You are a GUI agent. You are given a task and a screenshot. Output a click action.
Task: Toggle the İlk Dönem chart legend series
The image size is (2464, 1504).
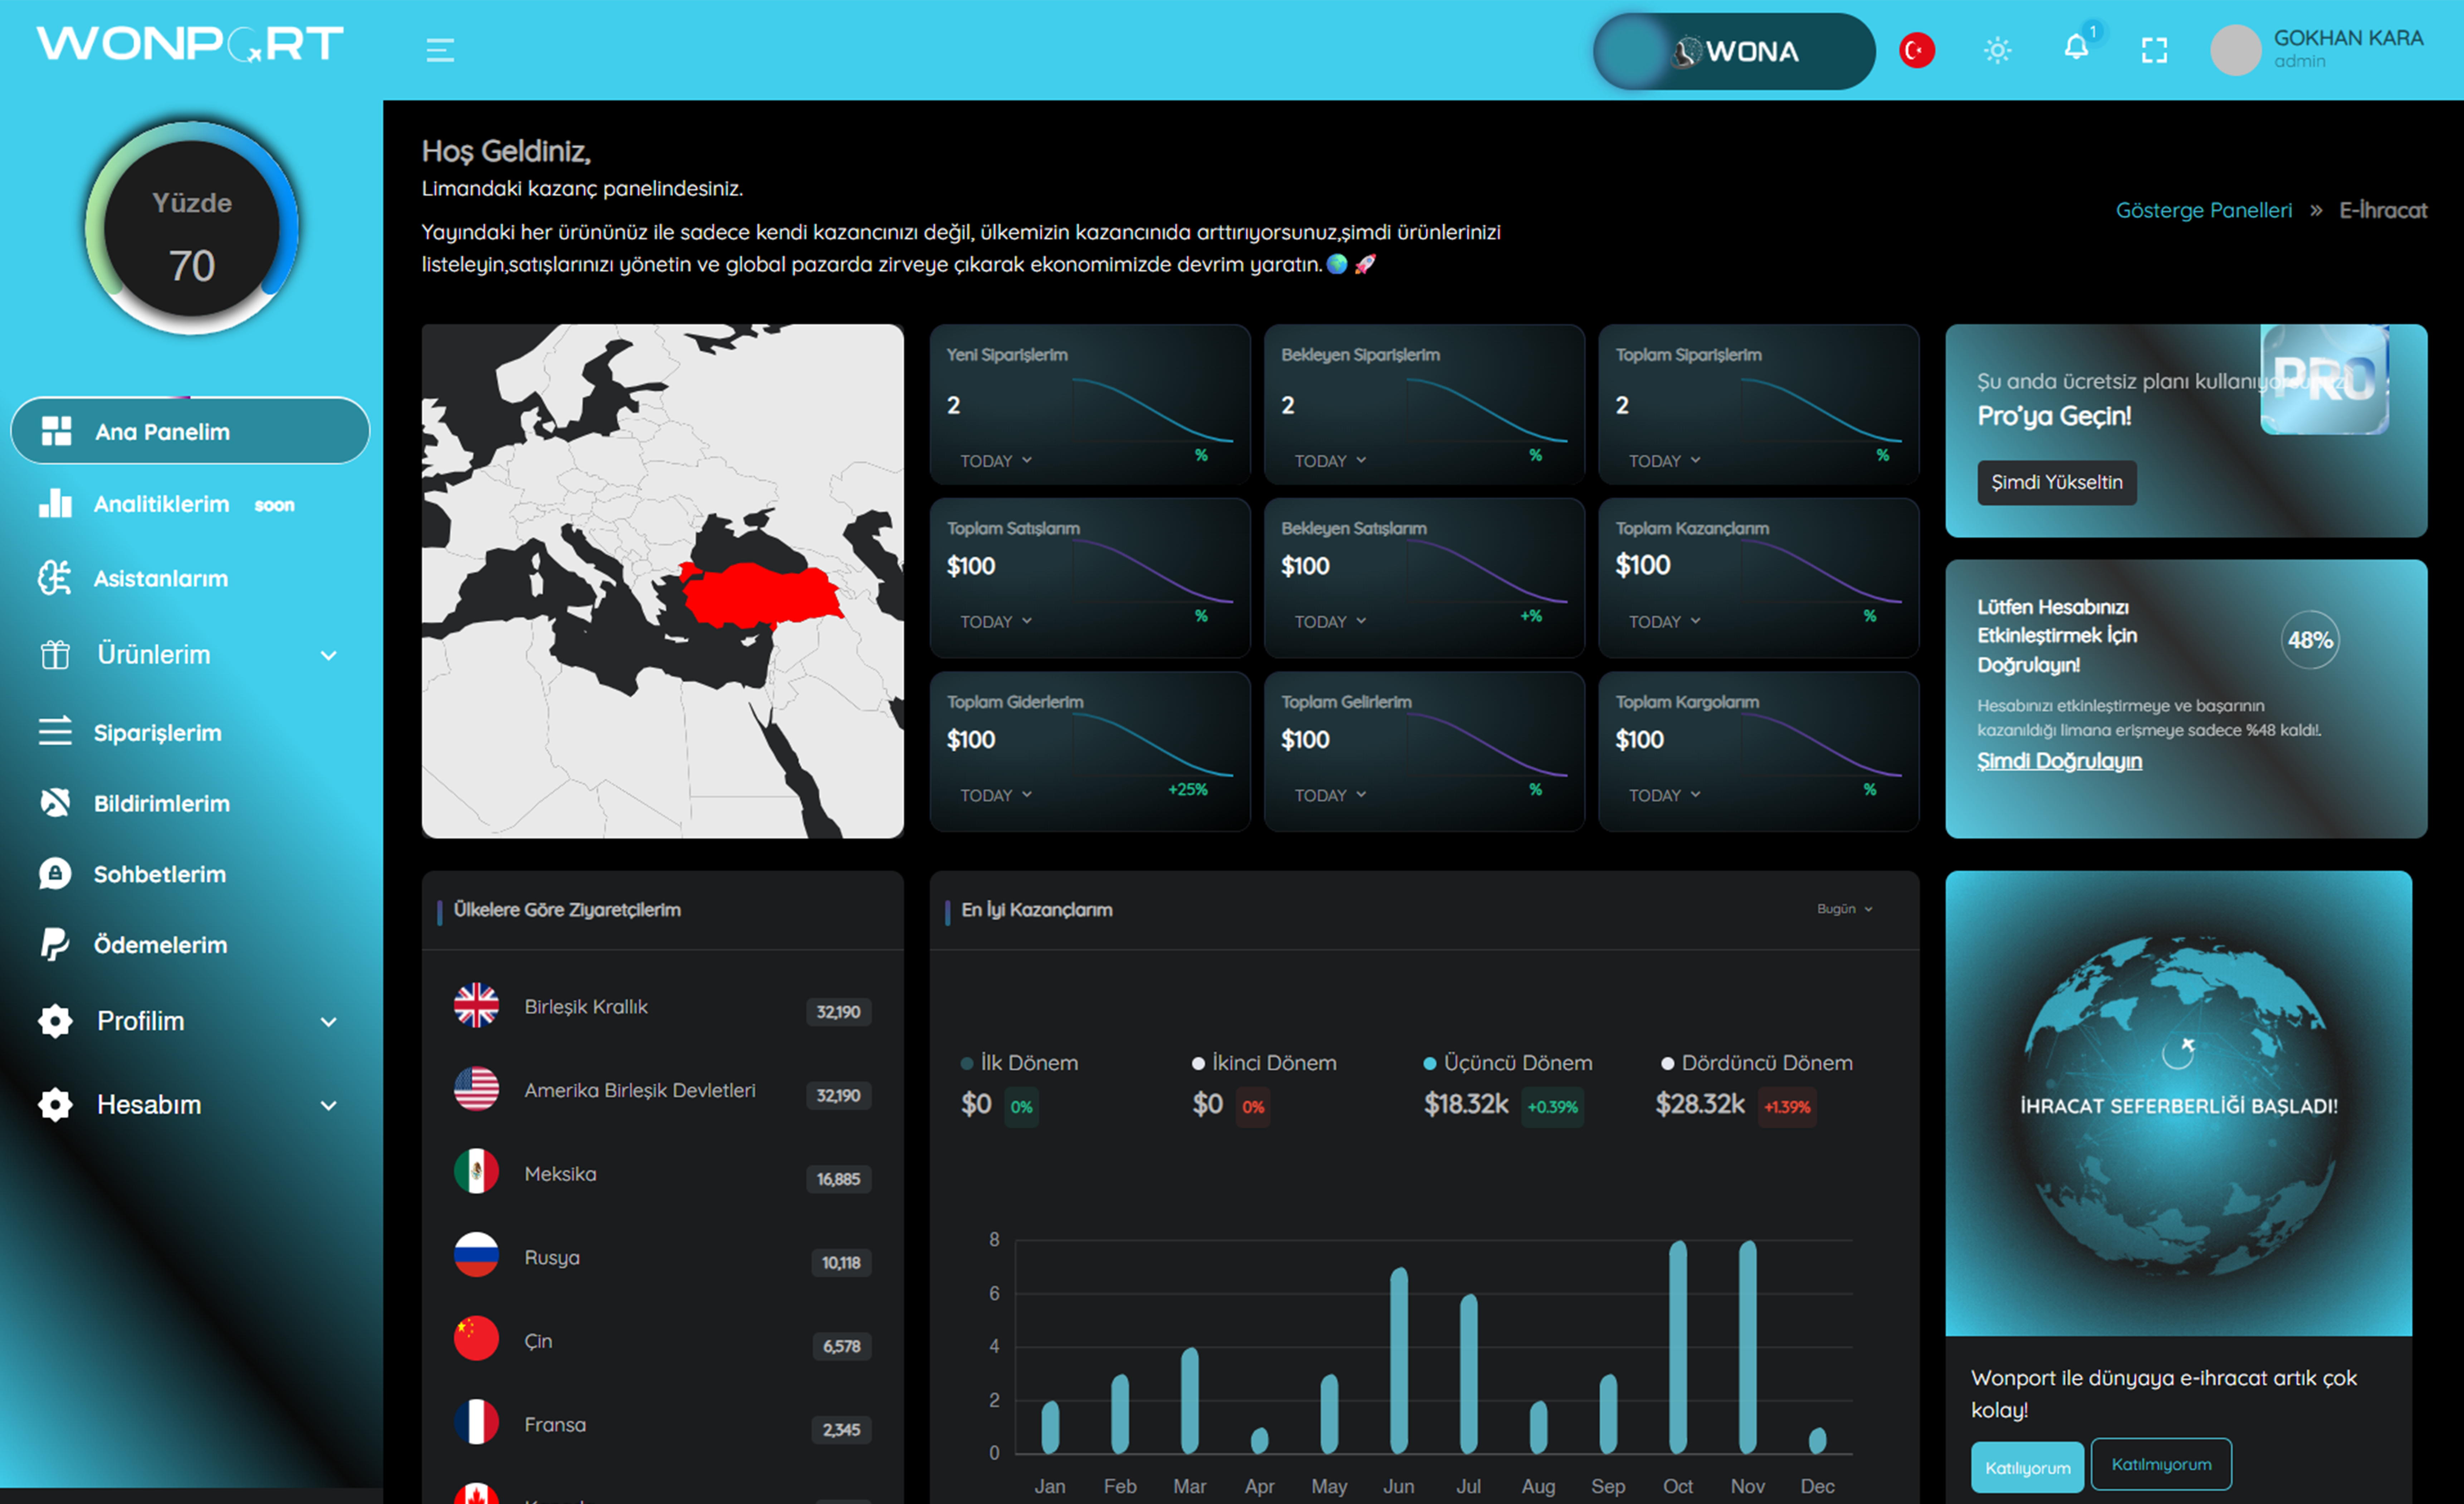coord(1020,1063)
